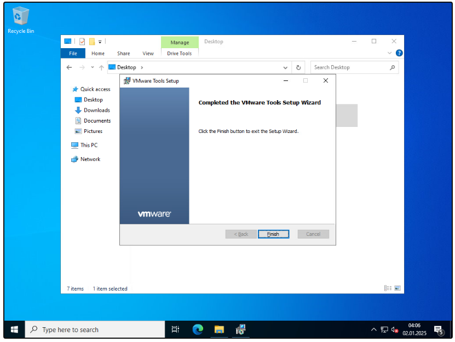Screen dimensions: 455x342
Task: Open Documents in the navigation pane
Action: [93, 121]
